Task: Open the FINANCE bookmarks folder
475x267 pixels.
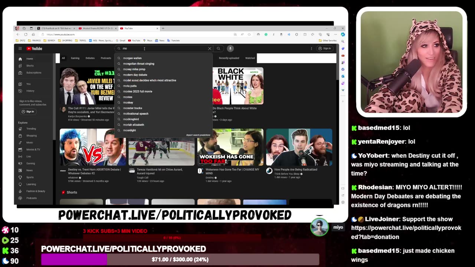Action: [x=35, y=40]
